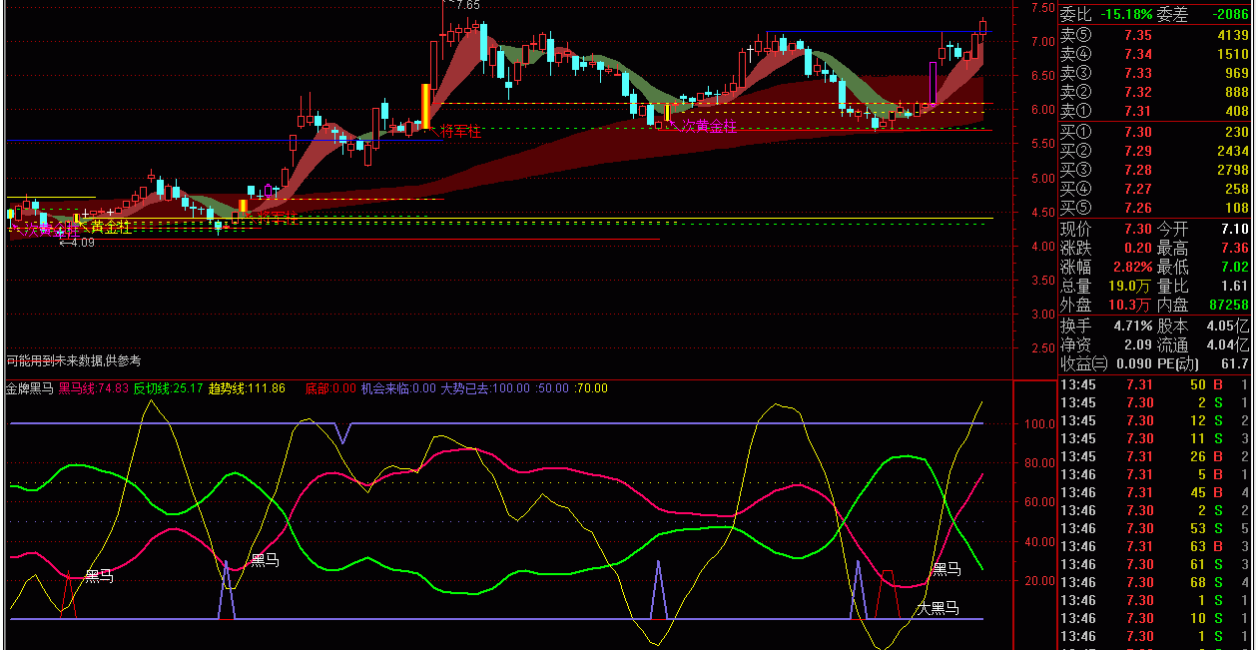Select the 大黑马 signal label

pyautogui.click(x=938, y=607)
